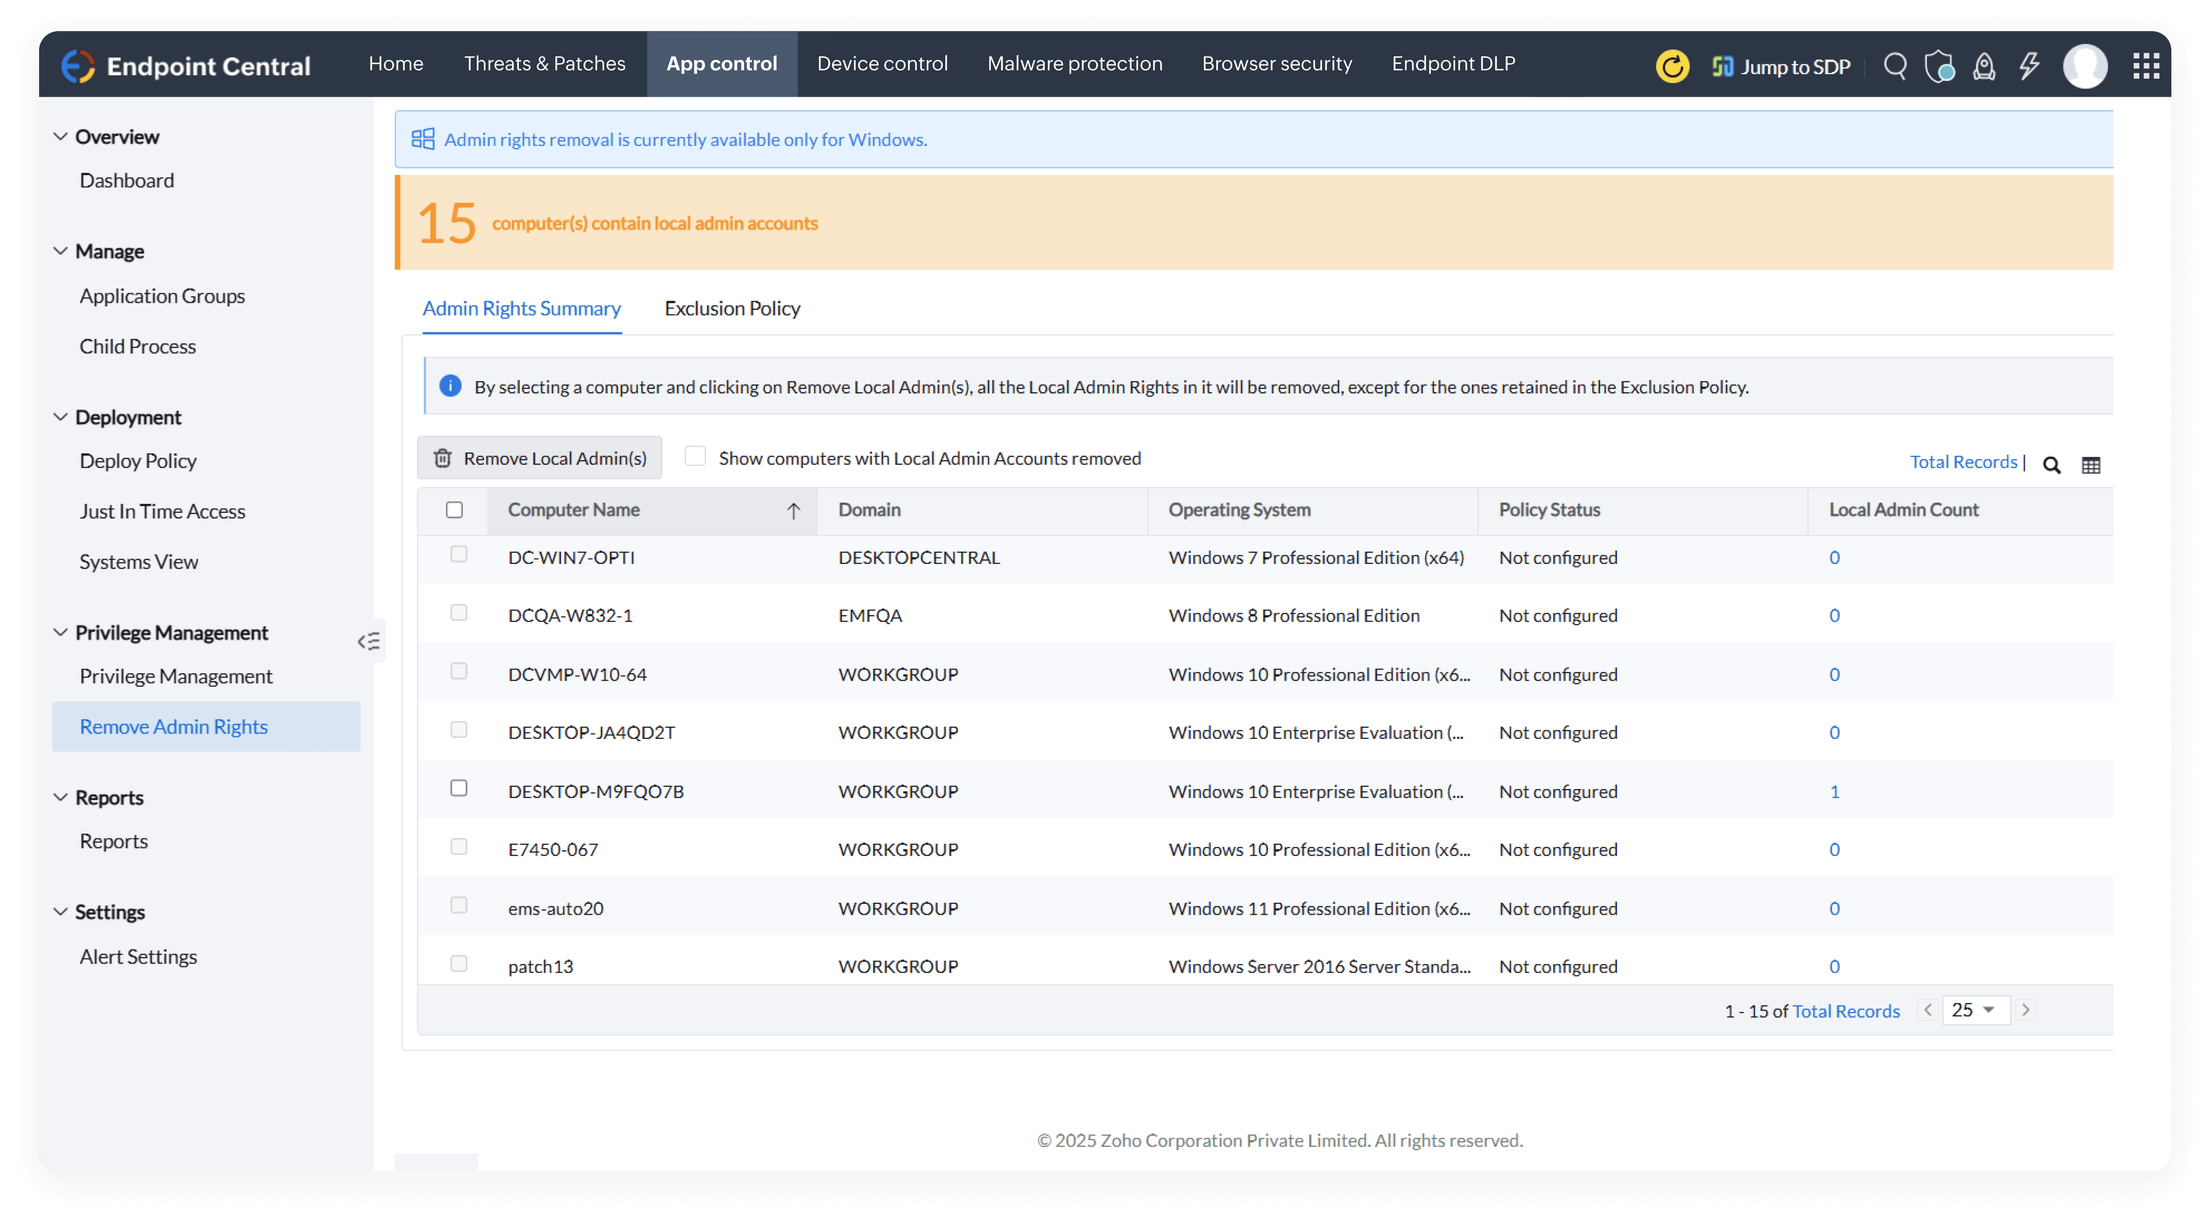Check the select-all checkbox in table header
The width and height of the screenshot is (2210, 1218).
(x=455, y=509)
